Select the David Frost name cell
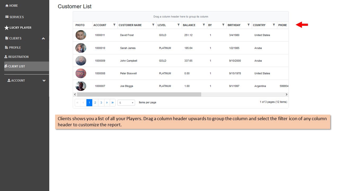Screen dimensions: 339x191 [x=127, y=35]
